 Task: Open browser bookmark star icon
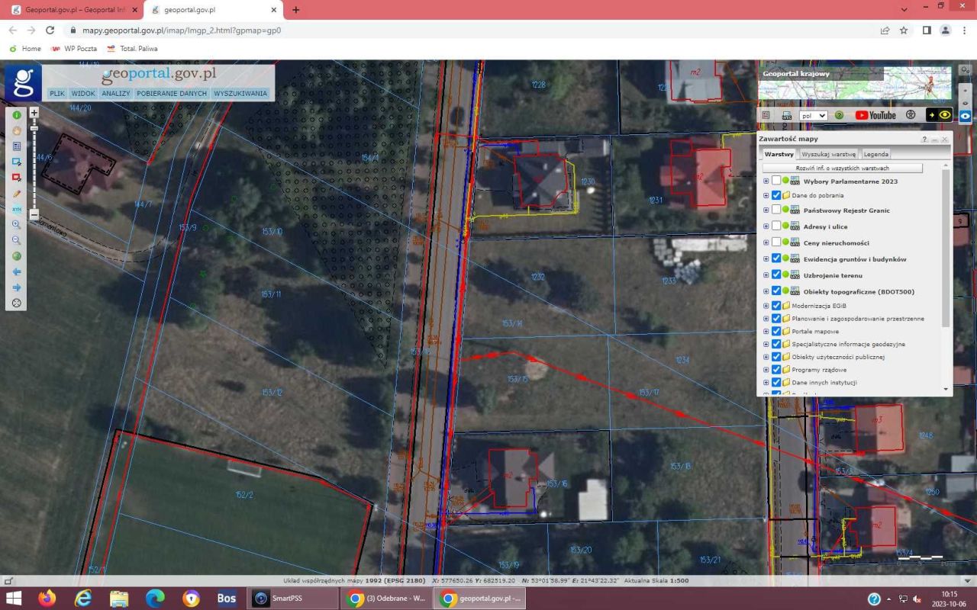[904, 30]
